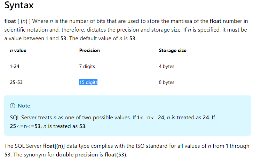This screenshot has width=253, height=162.
Task: Click the "8 bytes" storage cell
Action: pos(166,82)
